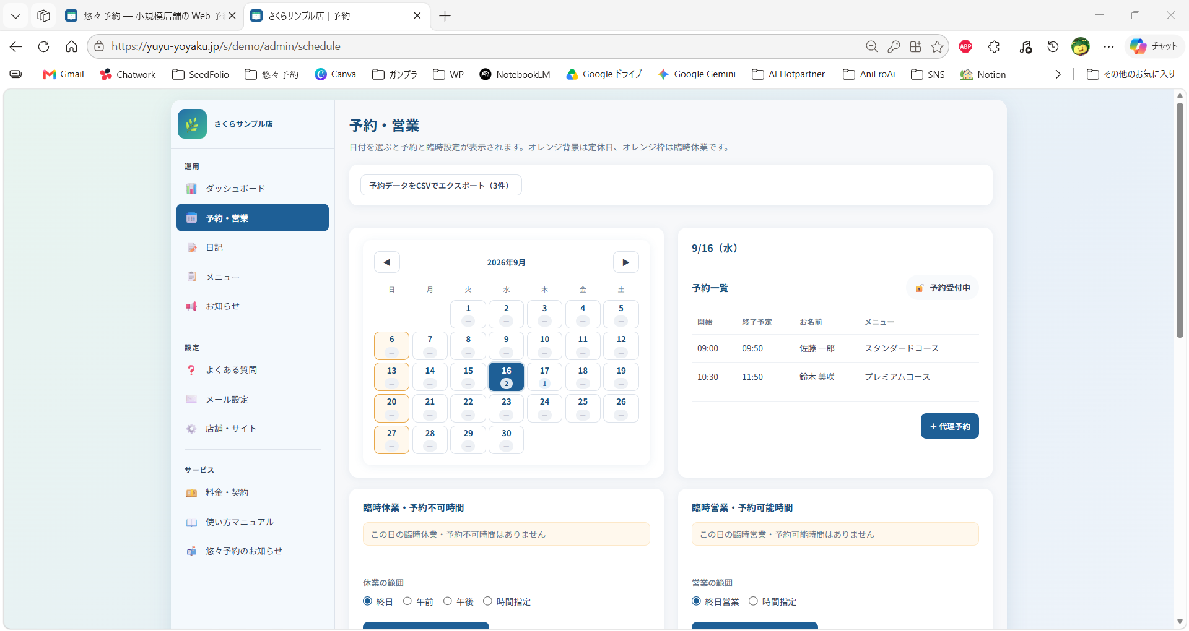Click the よくある質問 question mark icon
This screenshot has width=1189, height=631.
(191, 370)
